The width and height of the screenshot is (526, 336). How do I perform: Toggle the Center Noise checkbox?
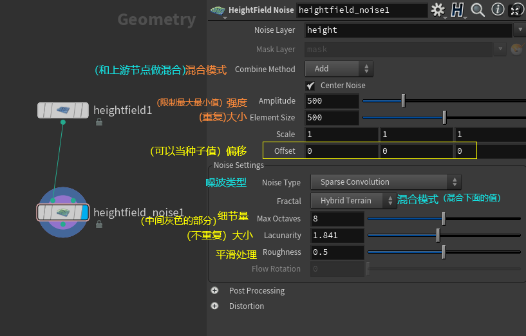pos(310,86)
